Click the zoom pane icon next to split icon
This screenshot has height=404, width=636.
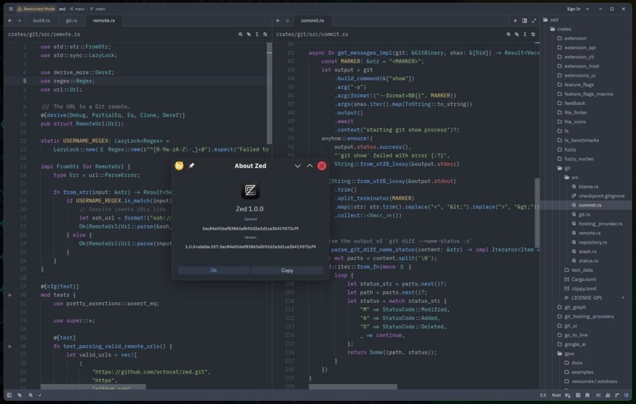tap(533, 20)
